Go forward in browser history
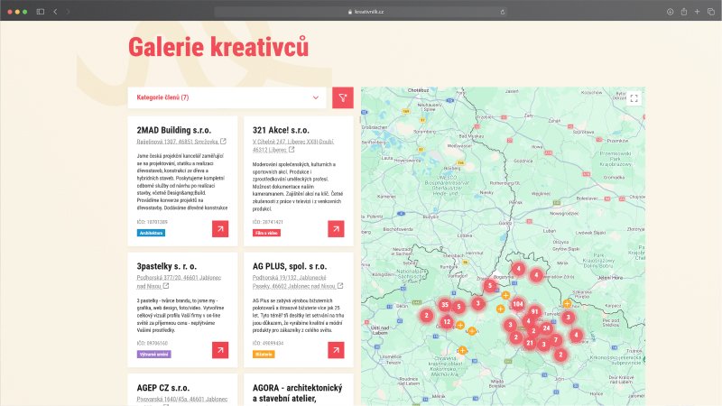Screen dimensions: 722x406 point(68,12)
